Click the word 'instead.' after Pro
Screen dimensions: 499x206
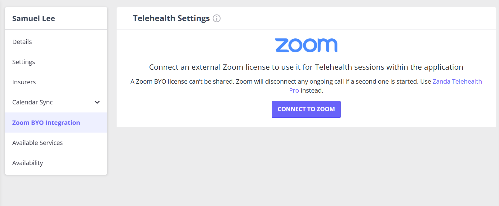click(x=312, y=90)
